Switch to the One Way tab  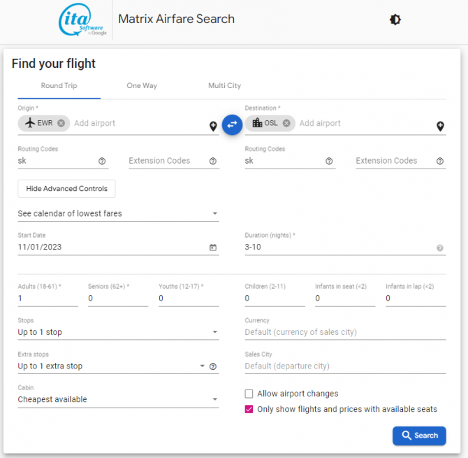click(x=142, y=86)
